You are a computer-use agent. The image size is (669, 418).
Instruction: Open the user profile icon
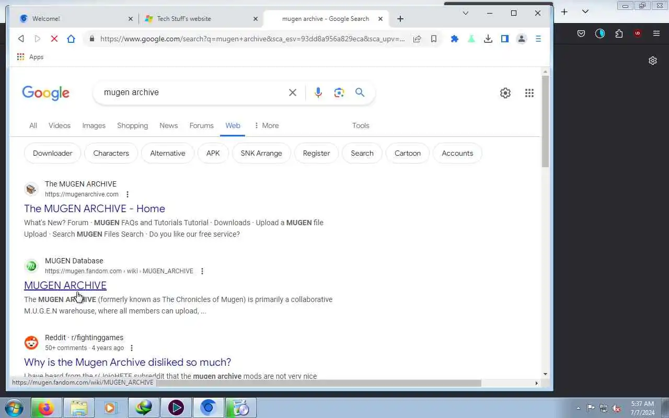point(522,39)
